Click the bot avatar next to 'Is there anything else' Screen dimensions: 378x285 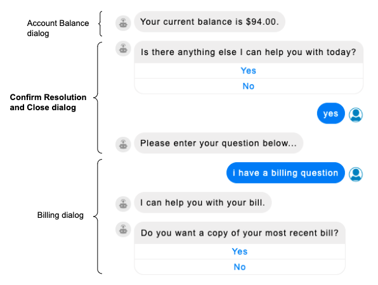pyautogui.click(x=123, y=49)
